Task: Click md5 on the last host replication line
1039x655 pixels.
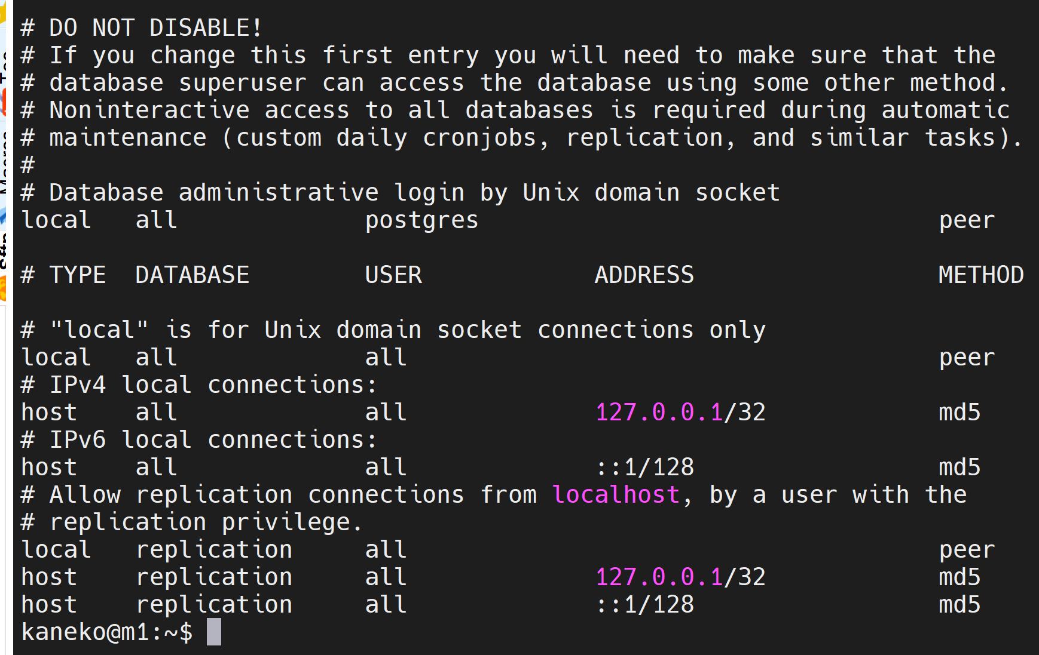Action: pos(959,604)
